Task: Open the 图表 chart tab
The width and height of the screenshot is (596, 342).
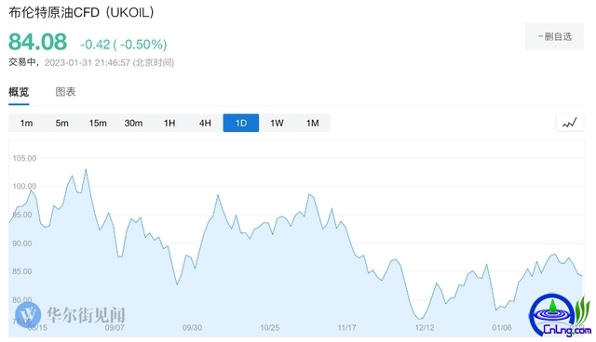Action: click(65, 92)
